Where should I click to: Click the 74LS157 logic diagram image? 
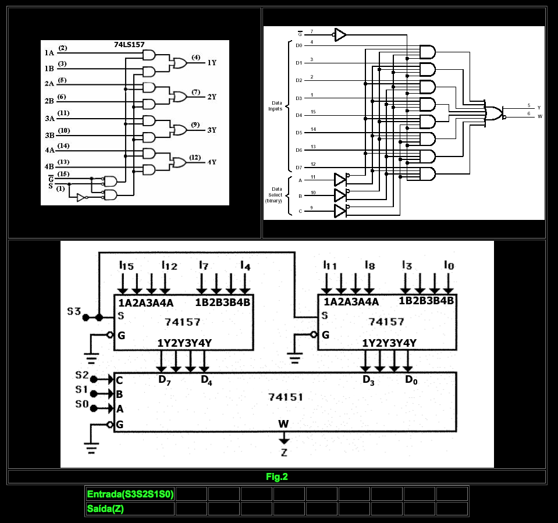pos(135,123)
